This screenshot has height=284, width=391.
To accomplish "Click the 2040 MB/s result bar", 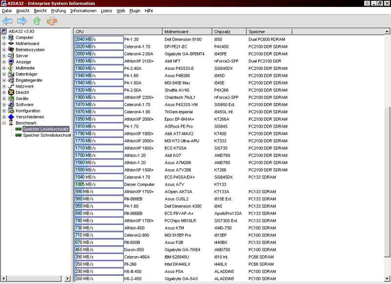I will click(x=99, y=40).
